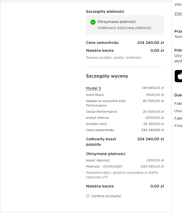Open the Model 3 link
The width and height of the screenshot is (182, 216).
93,88
